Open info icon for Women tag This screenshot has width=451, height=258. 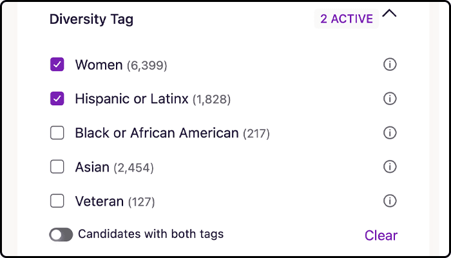tap(389, 64)
